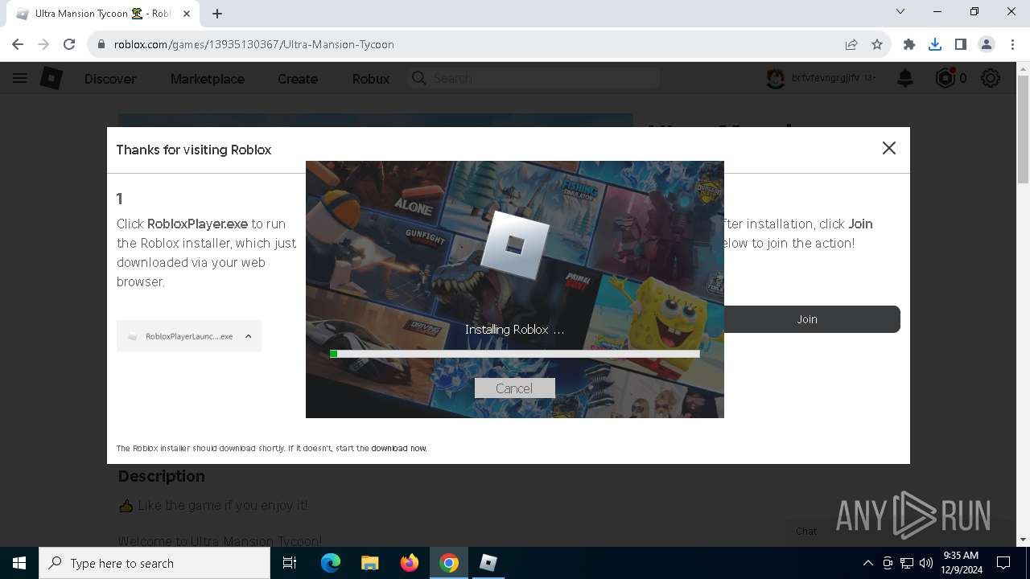The width and height of the screenshot is (1030, 579).
Task: Open Roblox installer taskbar icon
Action: pos(488,563)
